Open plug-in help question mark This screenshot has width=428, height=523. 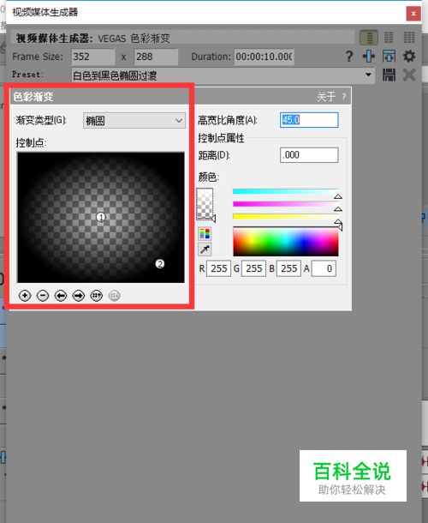coord(349,56)
